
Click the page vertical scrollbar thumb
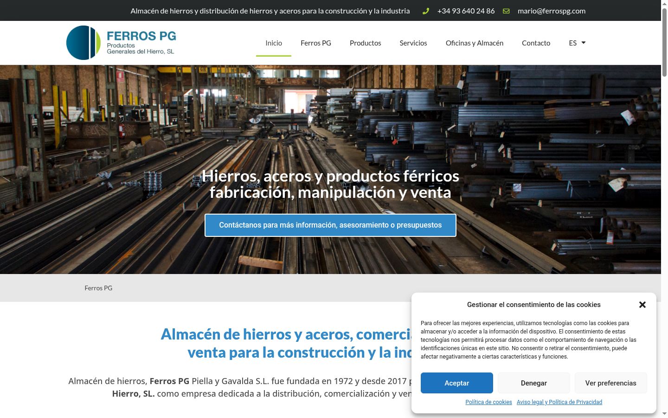(664, 42)
